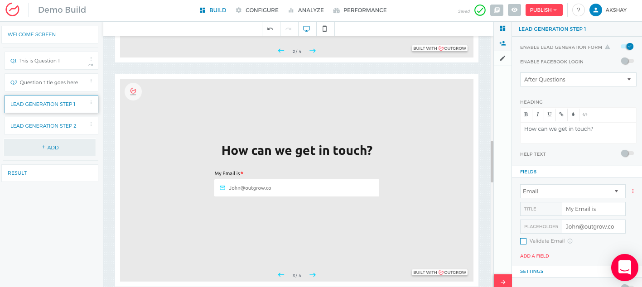The image size is (642, 287).
Task: Open the help question mark icon
Action: pyautogui.click(x=578, y=10)
